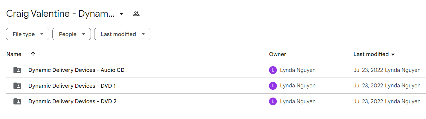Click Lynda Nguyen avatar in Audio CD row
The image size is (426, 119).
pos(273,70)
